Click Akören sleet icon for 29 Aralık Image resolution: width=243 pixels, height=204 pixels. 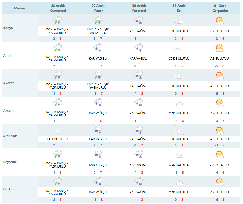click(x=98, y=75)
